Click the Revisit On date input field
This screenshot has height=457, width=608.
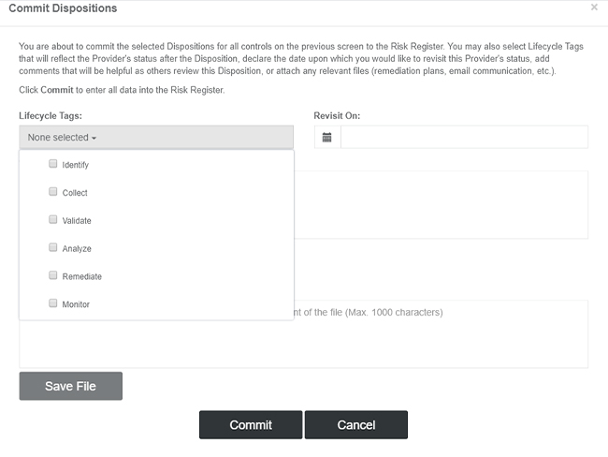(x=464, y=137)
